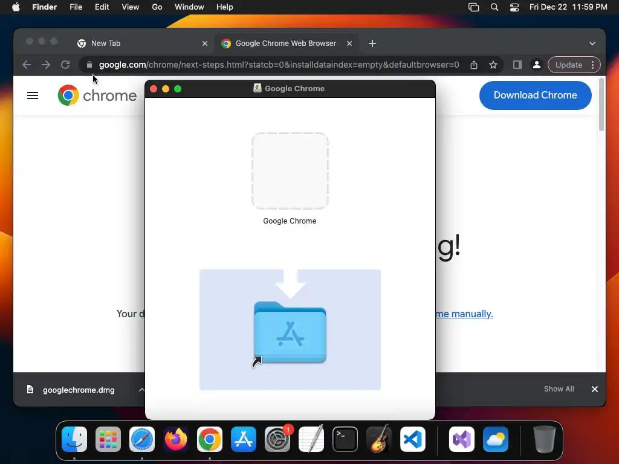This screenshot has width=619, height=464.
Task: Open the Window menu
Action: (189, 7)
